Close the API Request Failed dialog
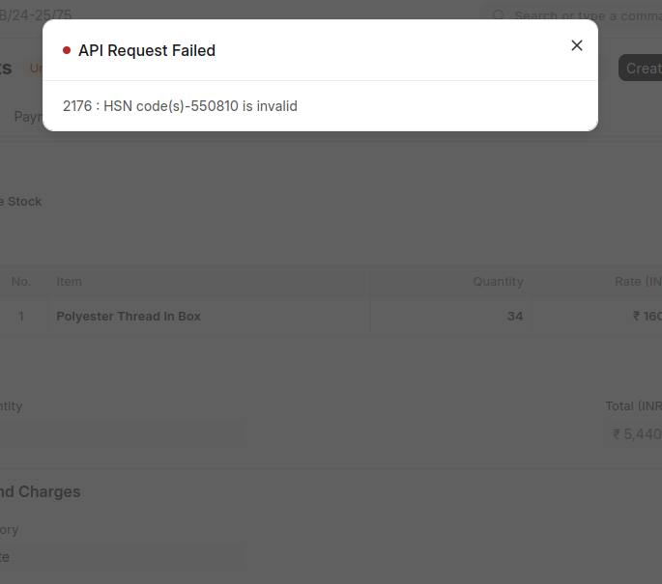This screenshot has width=662, height=584. pyautogui.click(x=577, y=45)
